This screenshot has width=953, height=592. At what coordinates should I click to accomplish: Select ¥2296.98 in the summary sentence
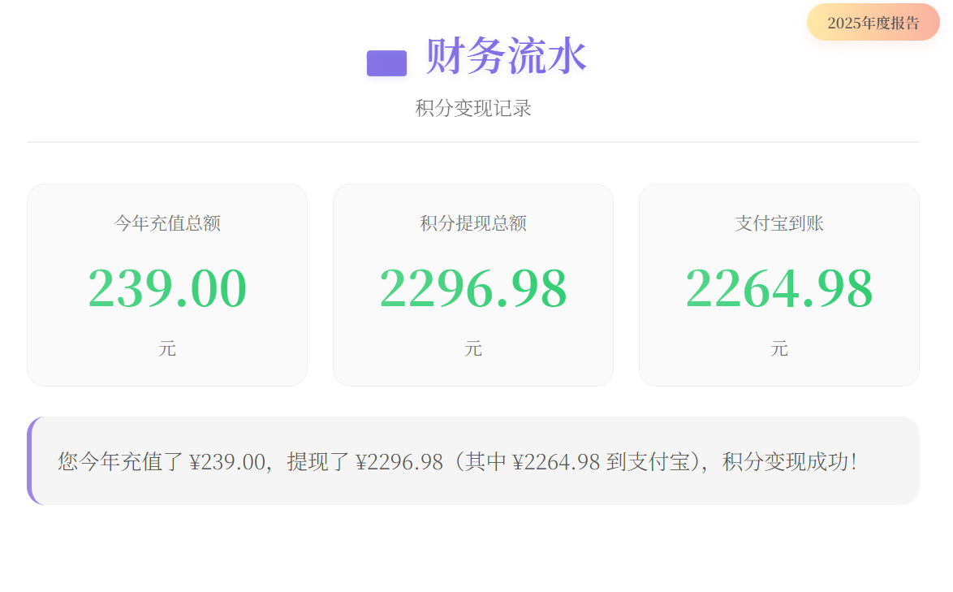[x=399, y=462]
